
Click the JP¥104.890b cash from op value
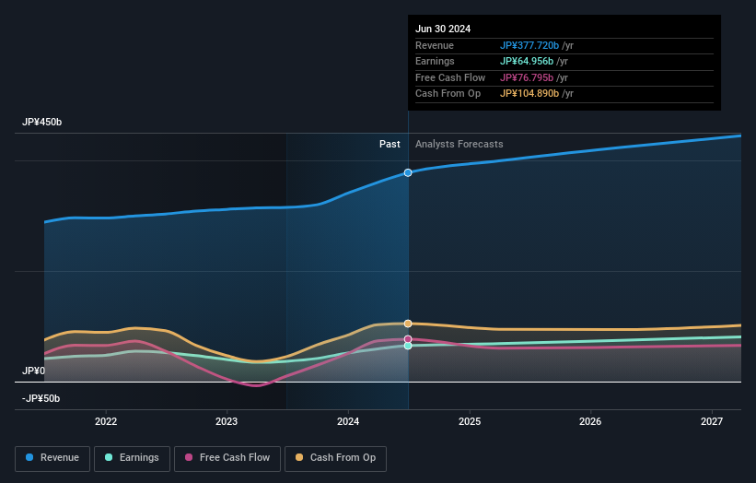(529, 94)
